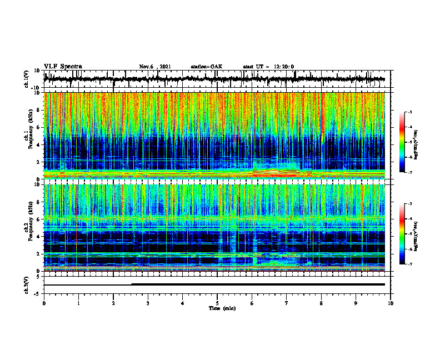
Task: Select the "Nov.6 , 2021" date text
Action: pyautogui.click(x=155, y=67)
